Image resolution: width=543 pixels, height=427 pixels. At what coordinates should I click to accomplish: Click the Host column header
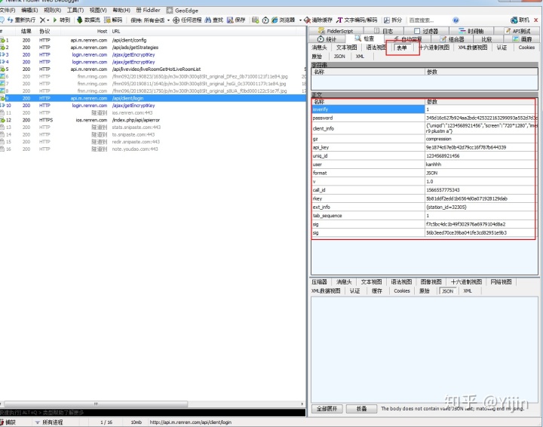pos(85,31)
